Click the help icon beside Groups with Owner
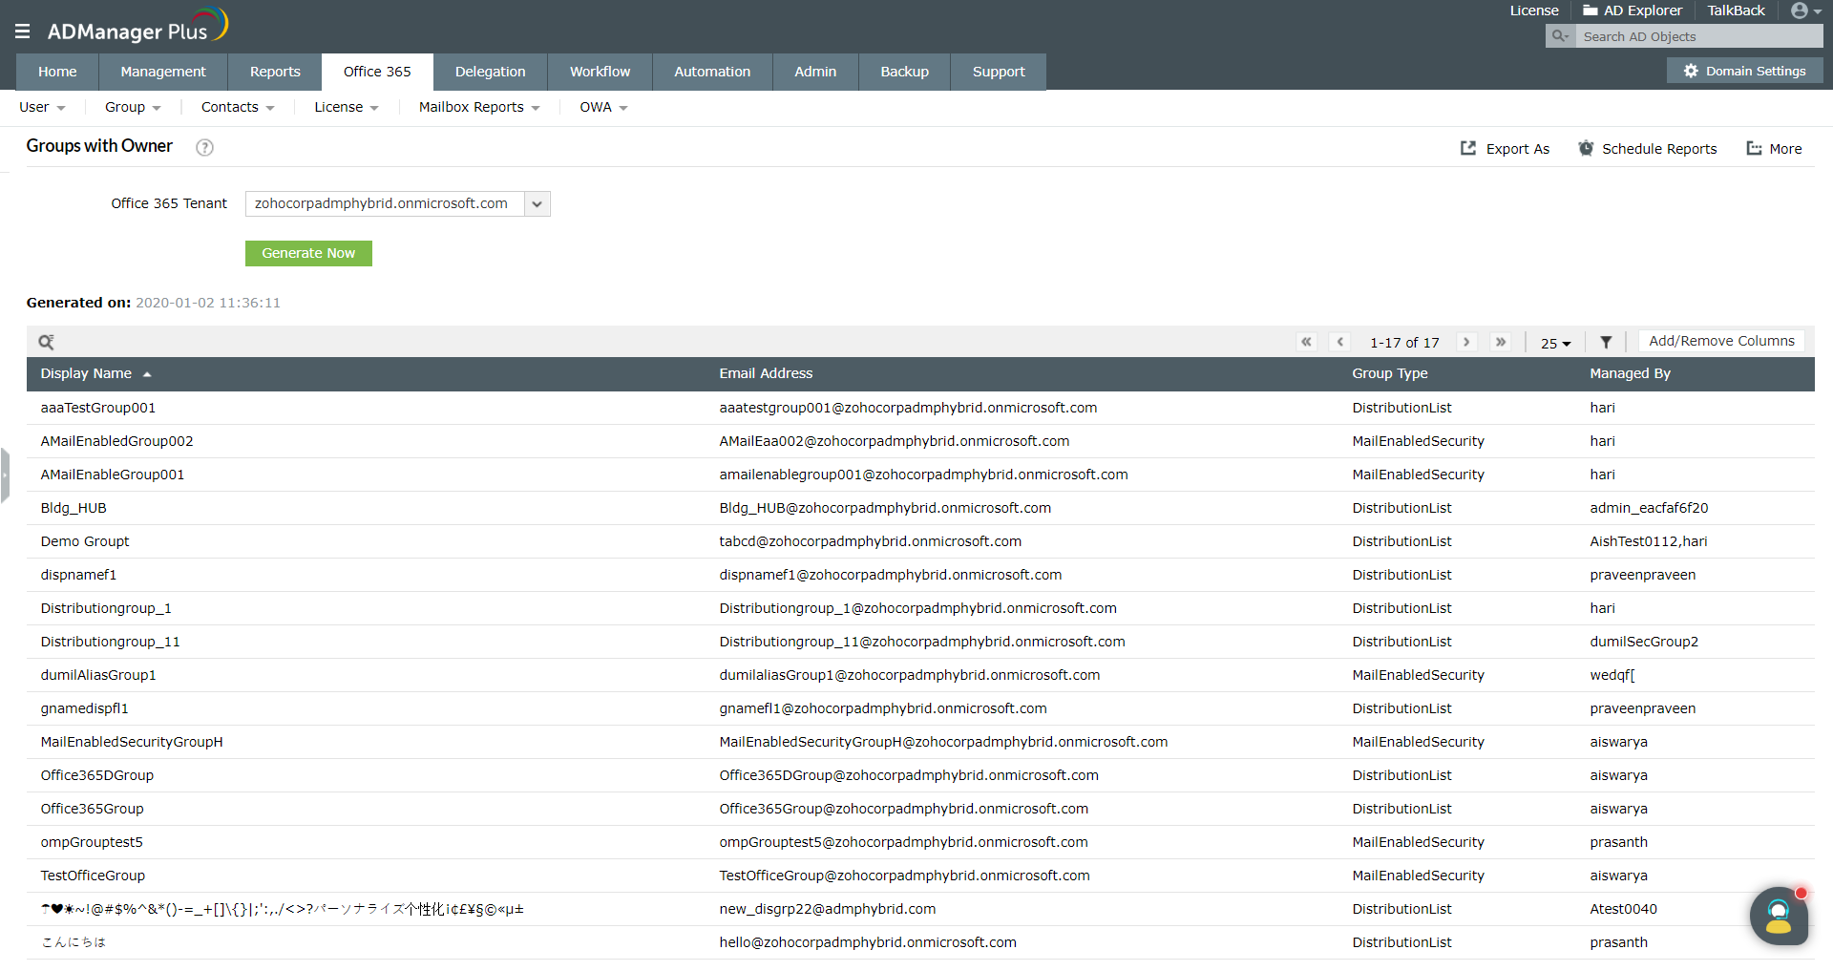 pyautogui.click(x=203, y=148)
